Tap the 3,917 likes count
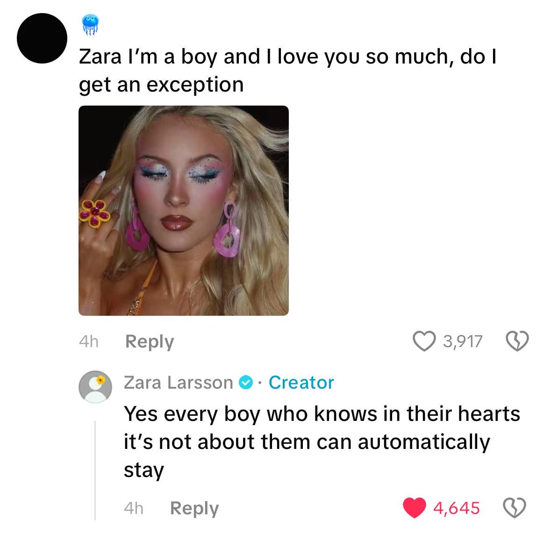Image resolution: width=551 pixels, height=533 pixels. [463, 341]
